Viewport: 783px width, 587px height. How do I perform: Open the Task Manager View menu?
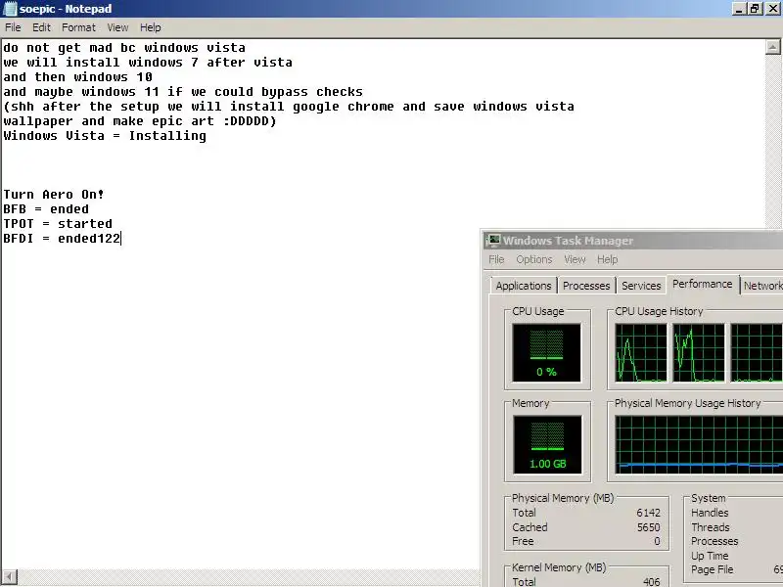click(x=575, y=259)
